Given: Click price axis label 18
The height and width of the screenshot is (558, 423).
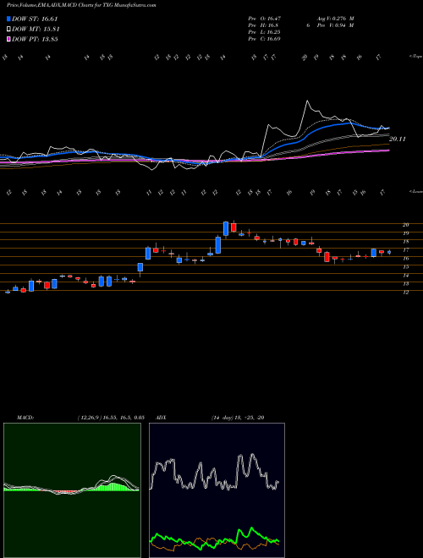Looking at the screenshot, I should point(405,242).
